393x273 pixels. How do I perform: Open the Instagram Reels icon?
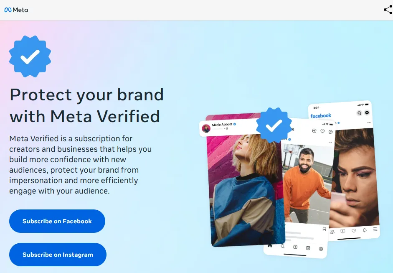(308, 247)
